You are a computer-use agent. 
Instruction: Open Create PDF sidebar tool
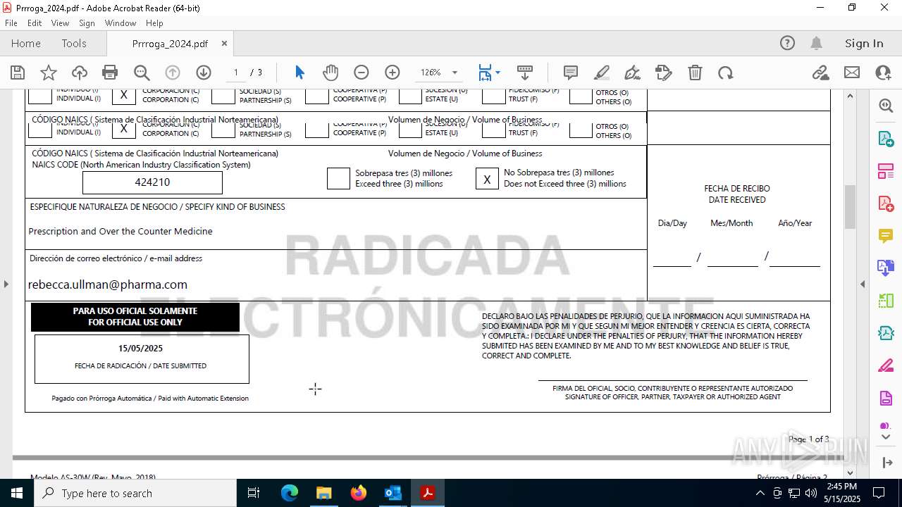coord(886,204)
